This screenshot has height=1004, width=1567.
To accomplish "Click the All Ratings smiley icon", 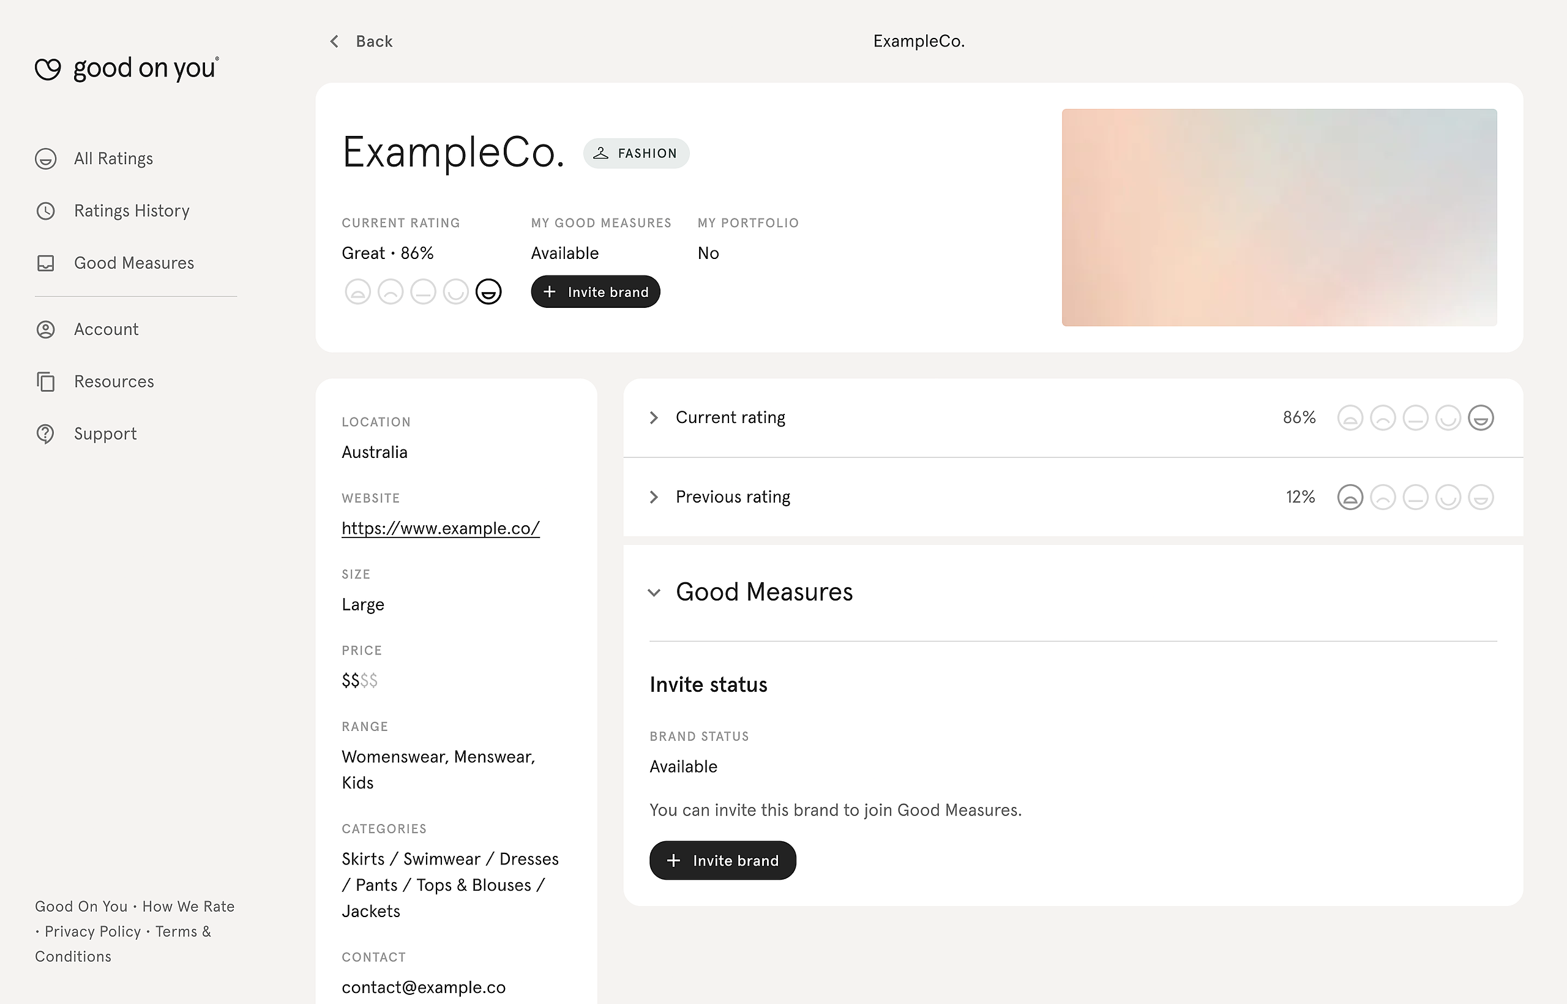I will tap(46, 159).
